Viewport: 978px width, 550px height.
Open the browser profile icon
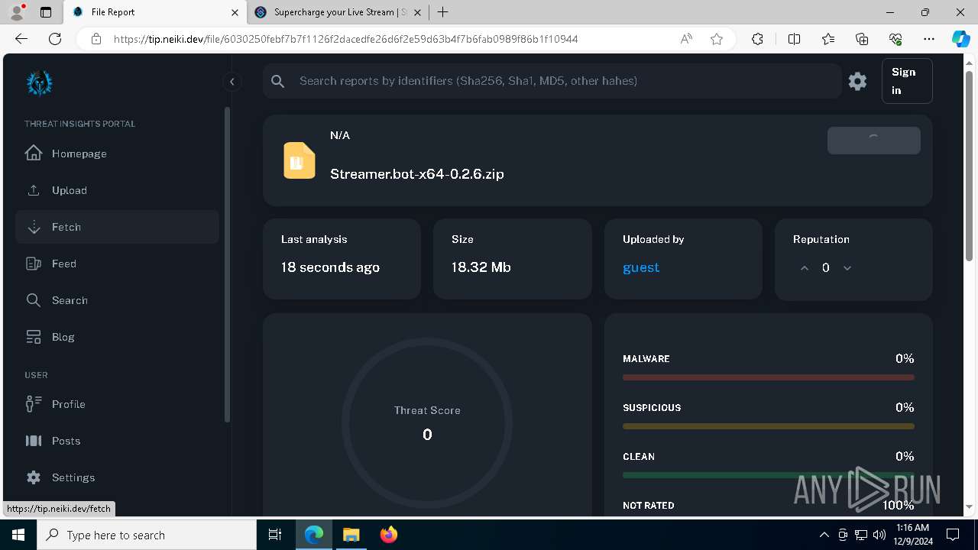point(17,12)
